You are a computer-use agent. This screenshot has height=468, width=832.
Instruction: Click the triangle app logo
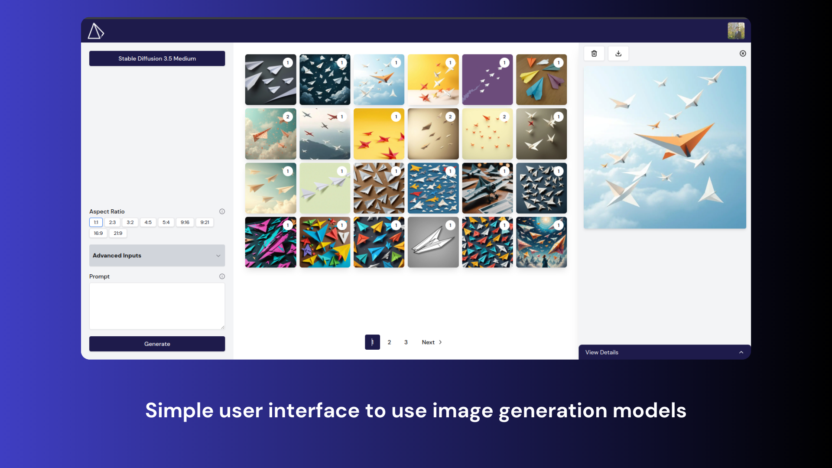pyautogui.click(x=96, y=31)
